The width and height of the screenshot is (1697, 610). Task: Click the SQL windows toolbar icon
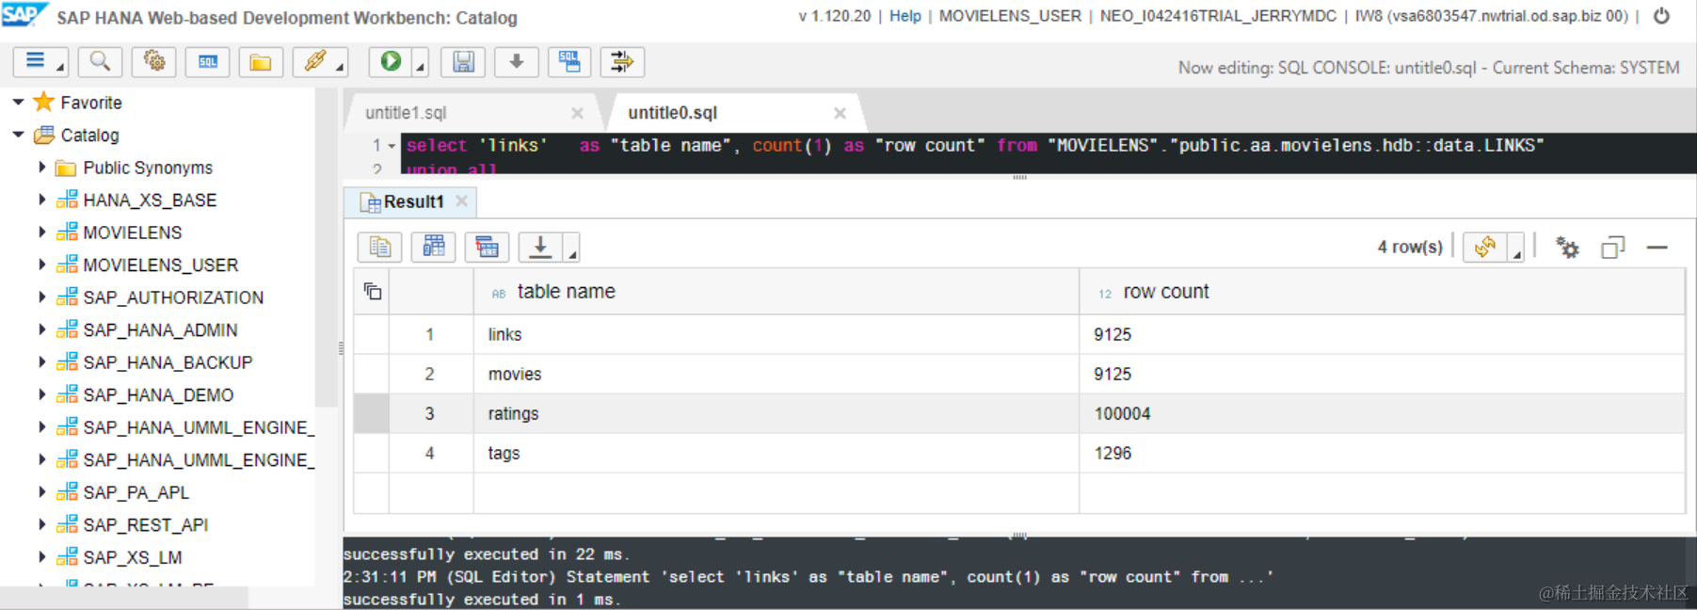point(569,61)
